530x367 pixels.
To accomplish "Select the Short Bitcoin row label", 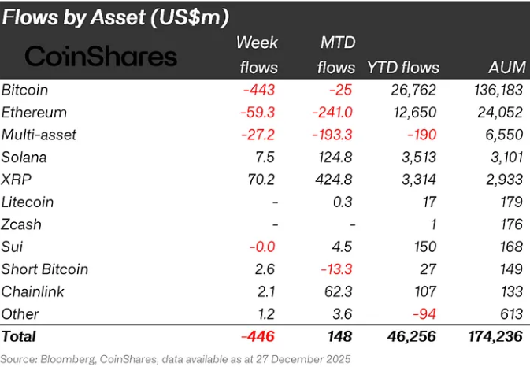I will 45,269.
